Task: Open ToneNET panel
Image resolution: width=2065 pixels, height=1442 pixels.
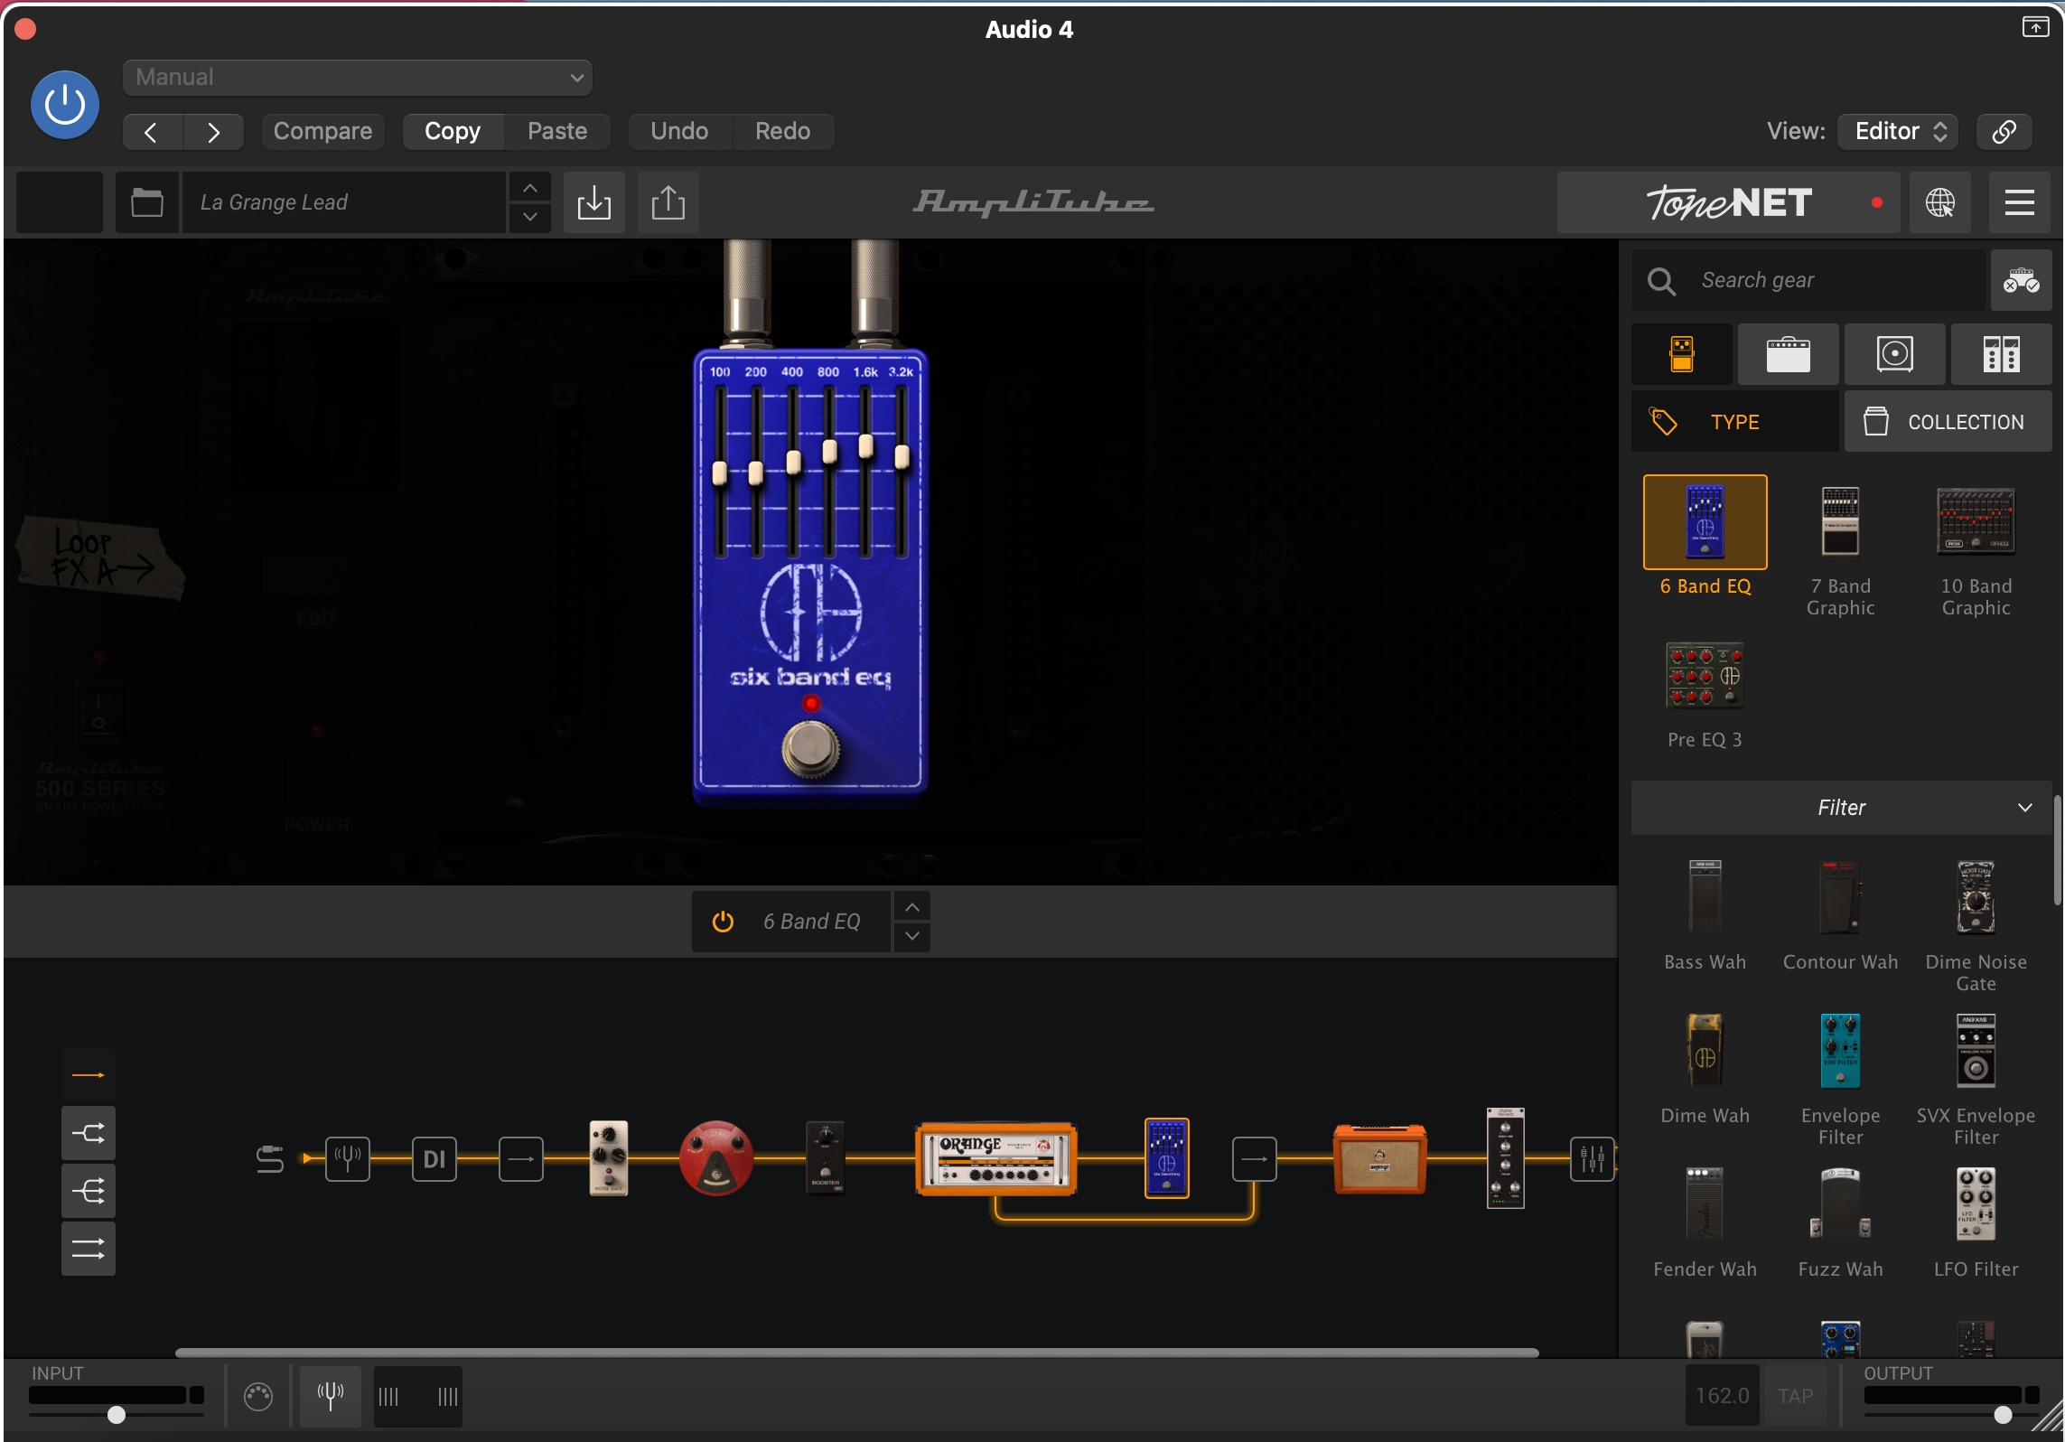Action: [1729, 202]
